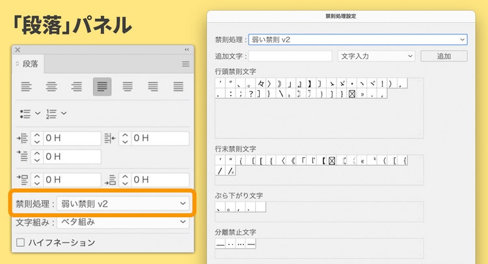This screenshot has width=488, height=264.
Task: Open 禁則処理 dropdown in settings dialog
Action: 358,40
